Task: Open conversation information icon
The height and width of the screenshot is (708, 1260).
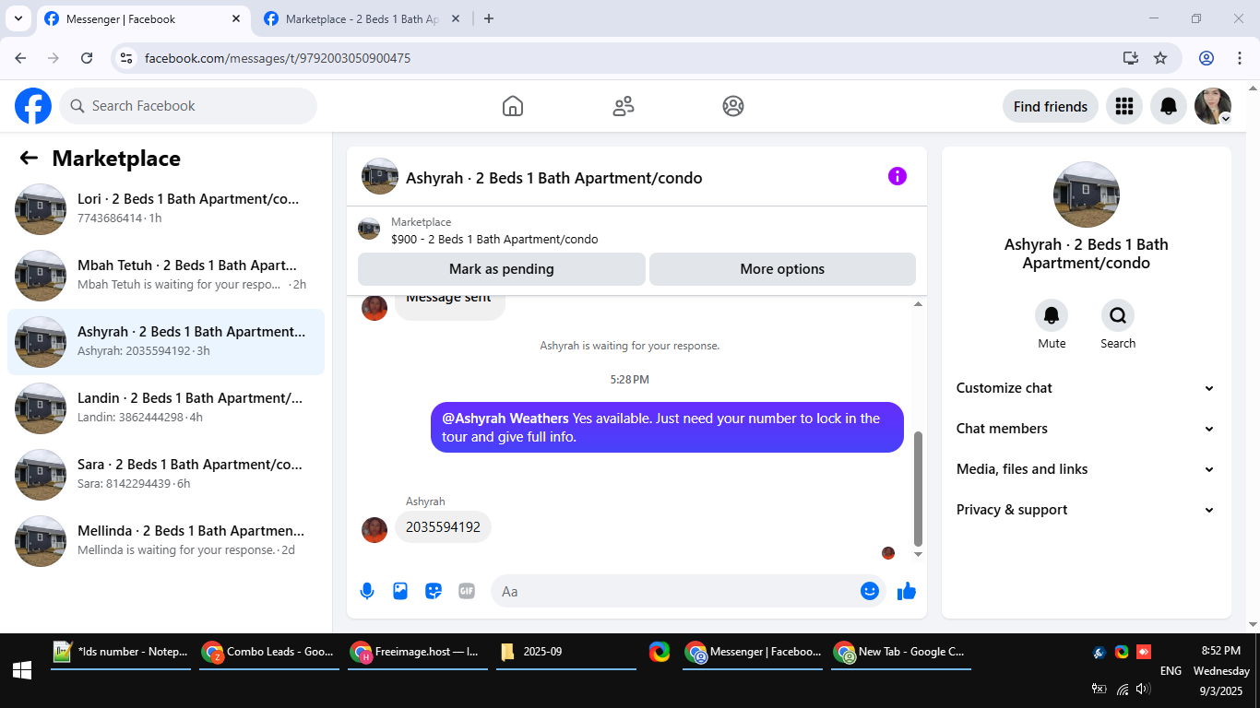Action: coord(897,176)
